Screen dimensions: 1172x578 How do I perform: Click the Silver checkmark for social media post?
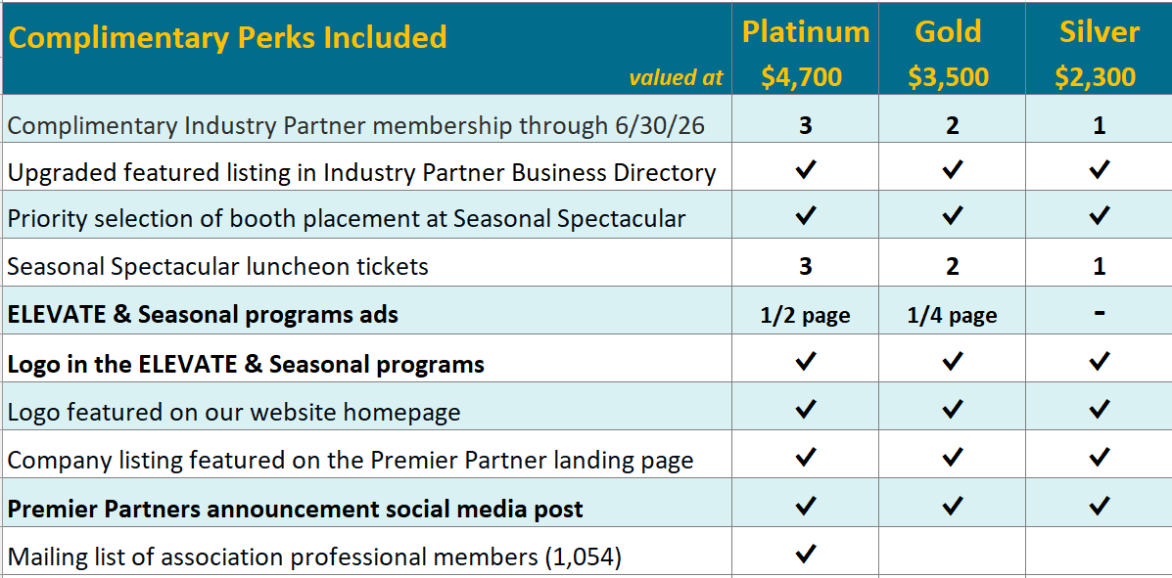coord(1099,506)
